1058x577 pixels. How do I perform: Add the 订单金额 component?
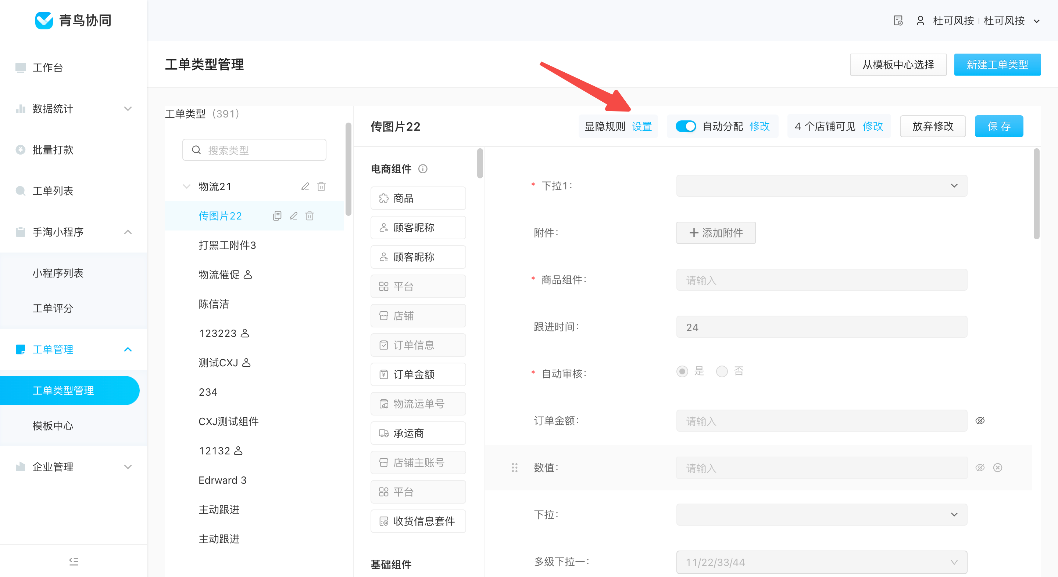click(x=418, y=374)
